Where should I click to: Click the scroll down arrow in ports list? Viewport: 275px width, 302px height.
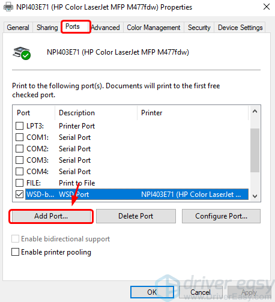click(255, 196)
